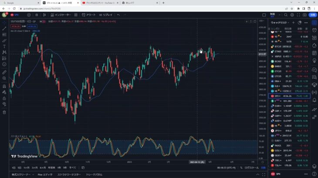318x178 pixels.
Task: Enter fullscreen mode from the toolbar
Action: pos(298,15)
